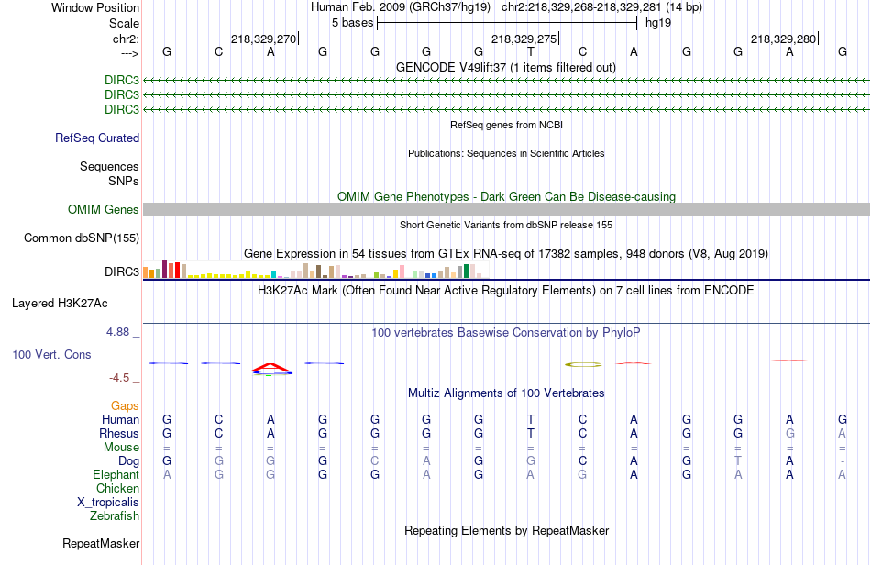Open the GENCODE V49lift37 track title

click(505, 67)
